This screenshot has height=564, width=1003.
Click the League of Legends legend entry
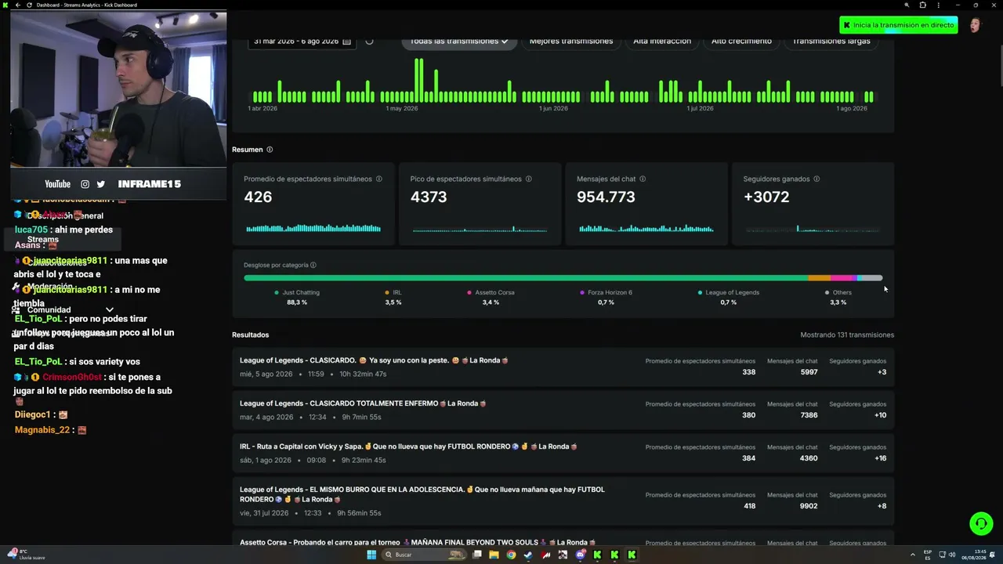click(729, 297)
